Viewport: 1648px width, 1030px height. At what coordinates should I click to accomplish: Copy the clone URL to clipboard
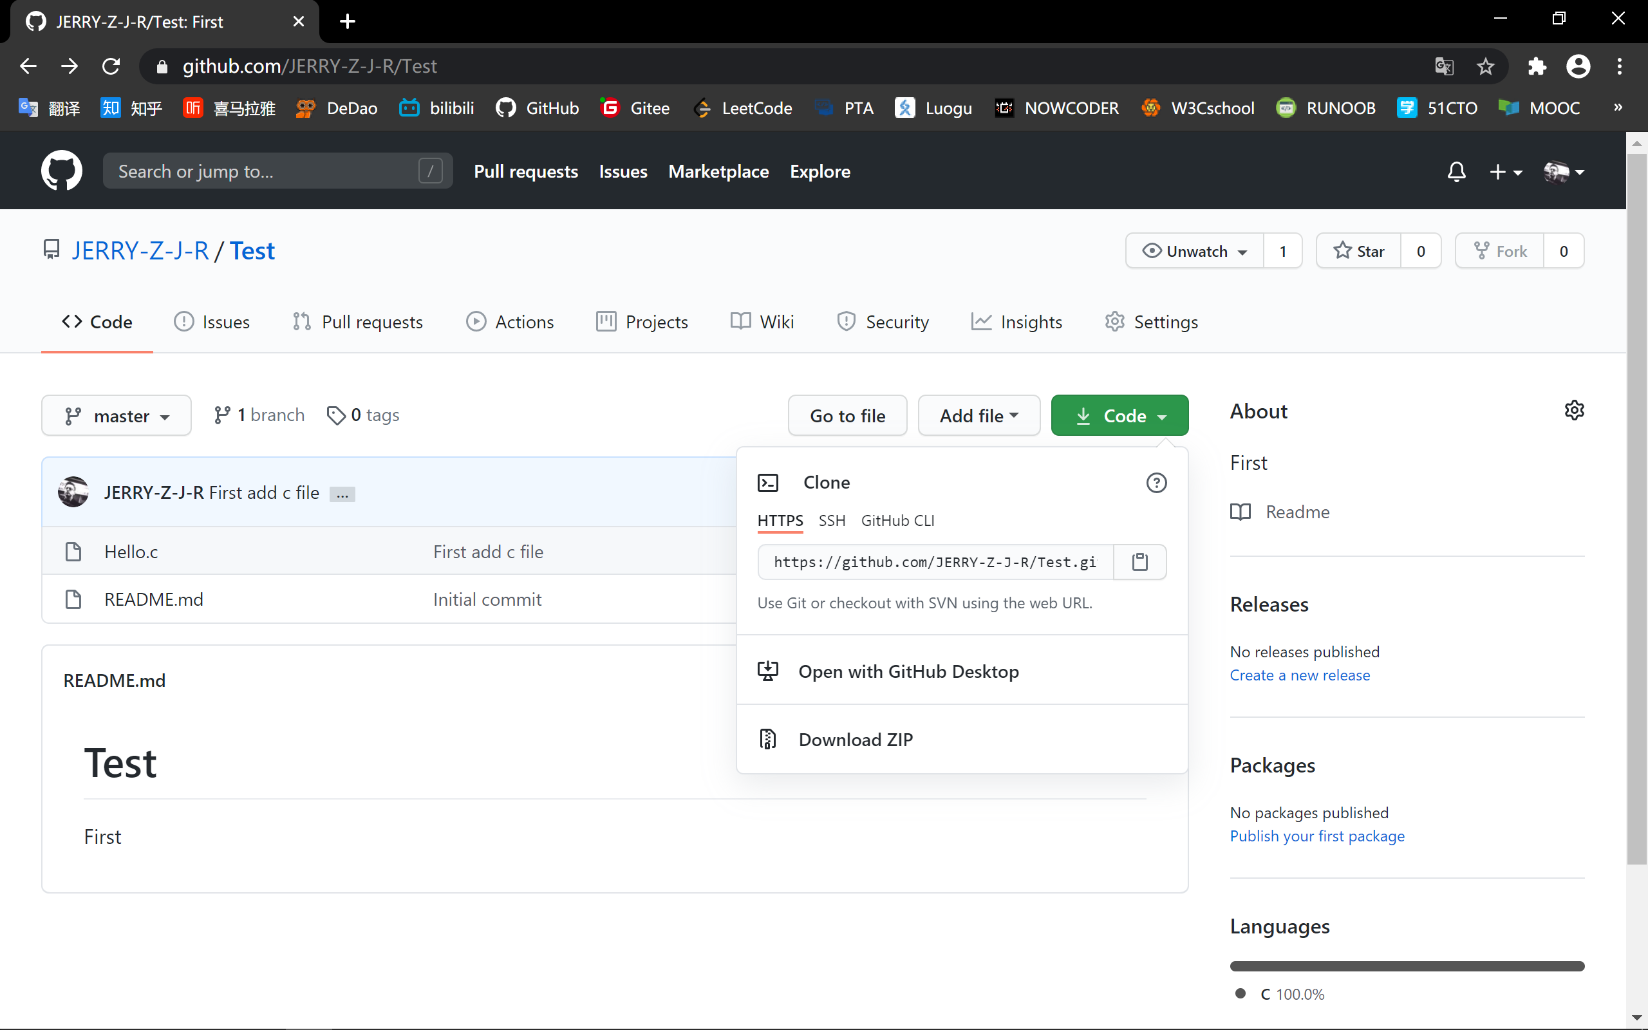tap(1139, 562)
